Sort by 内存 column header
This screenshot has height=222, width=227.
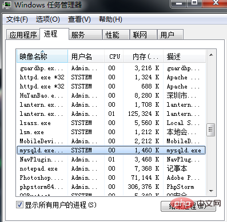tap(144, 56)
